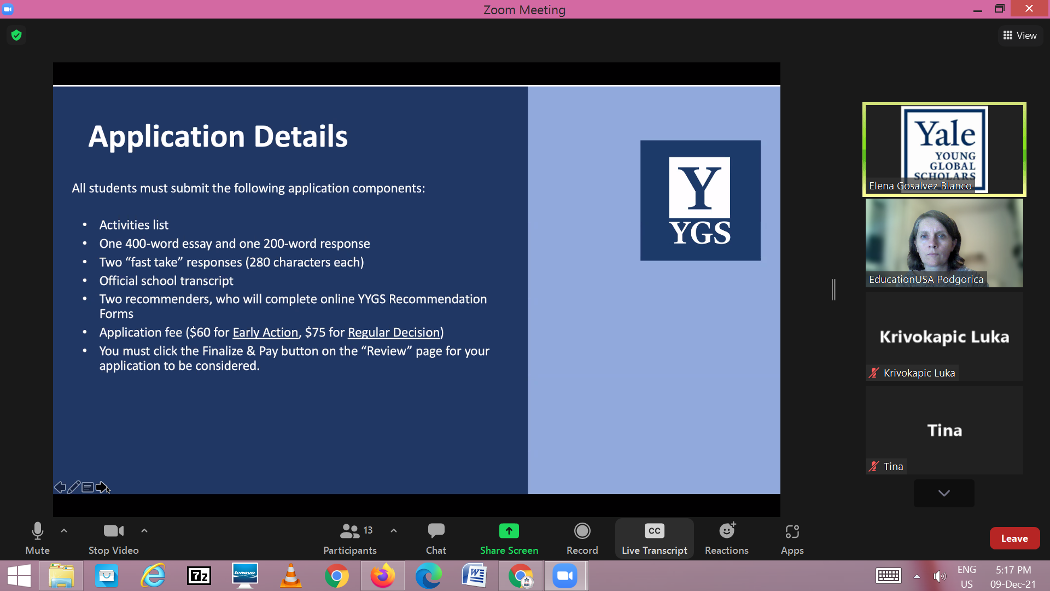Open File Explorer from taskbar
Screen dimensions: 1050x591
pyautogui.click(x=61, y=576)
